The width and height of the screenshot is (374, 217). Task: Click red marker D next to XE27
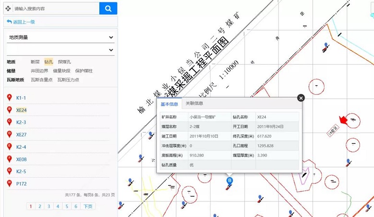click(x=9, y=134)
